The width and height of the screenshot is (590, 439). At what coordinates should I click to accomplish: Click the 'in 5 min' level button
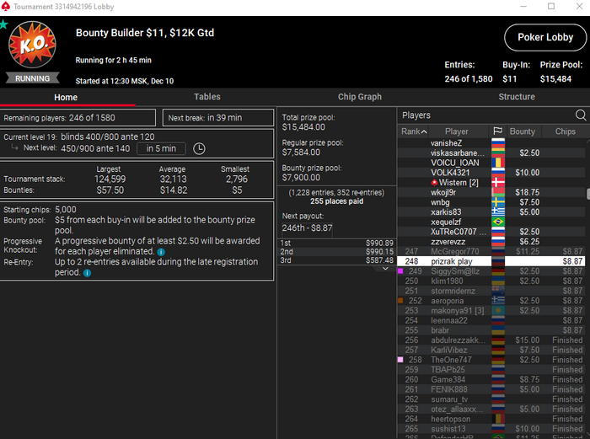tap(161, 148)
